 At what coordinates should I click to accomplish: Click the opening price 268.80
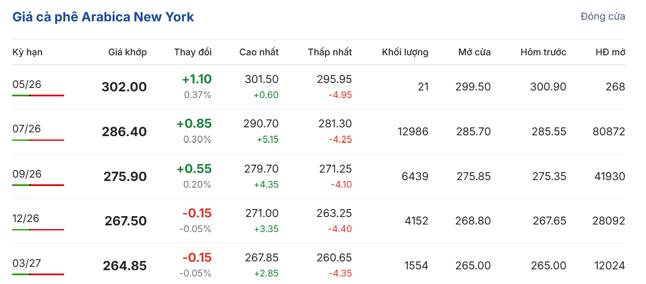pyautogui.click(x=473, y=221)
